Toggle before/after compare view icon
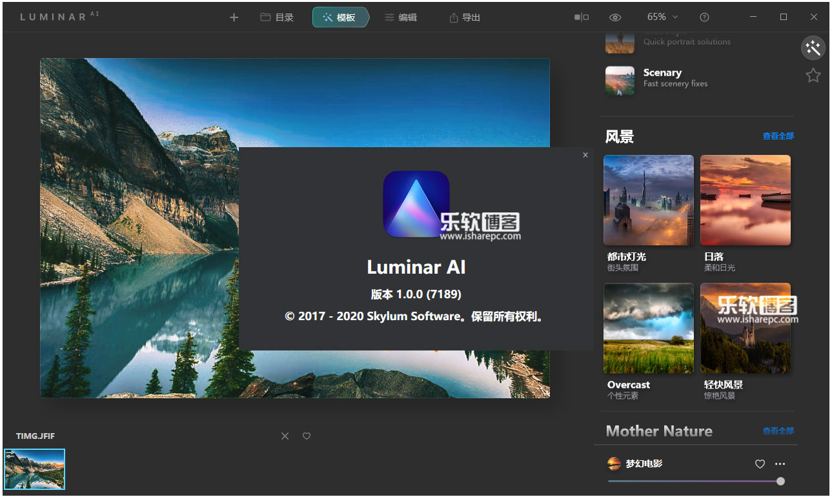 click(582, 17)
